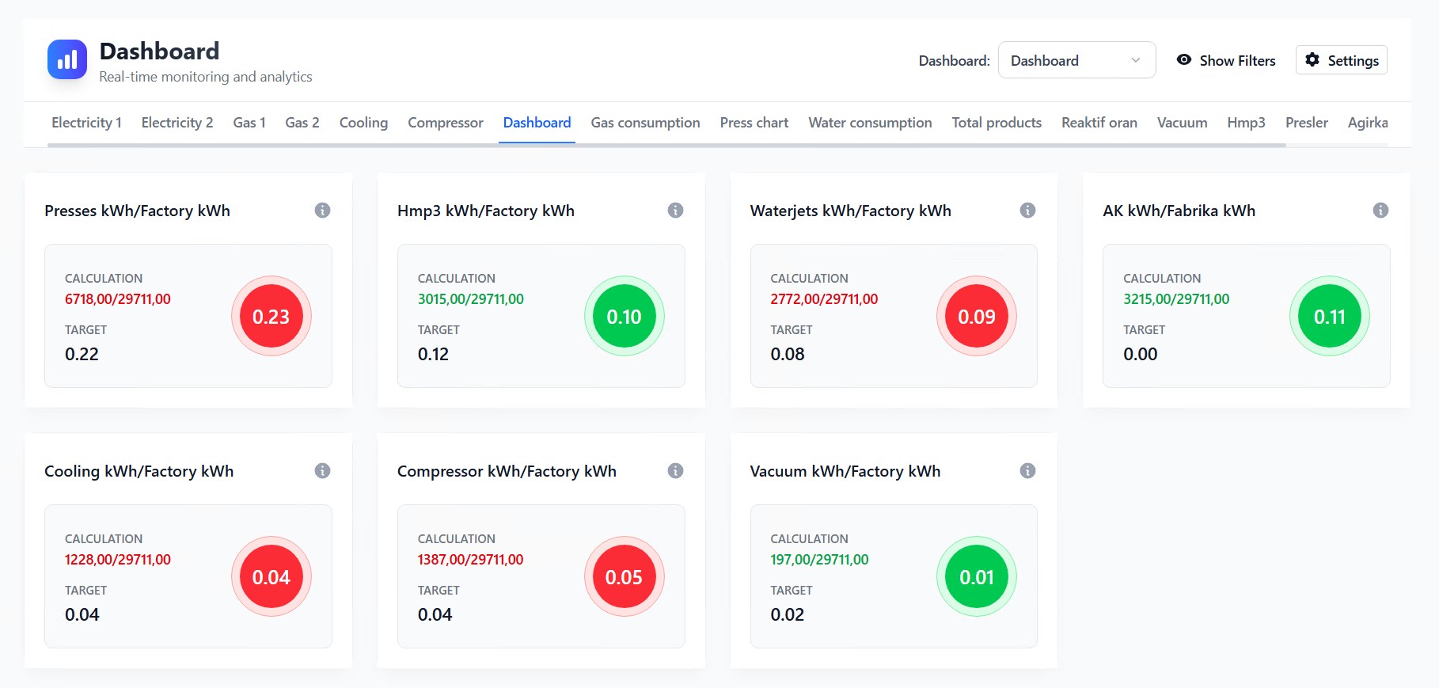This screenshot has height=688, width=1439.
Task: Show info for AK kWh/Fabrika kWh
Action: pyautogui.click(x=1380, y=211)
